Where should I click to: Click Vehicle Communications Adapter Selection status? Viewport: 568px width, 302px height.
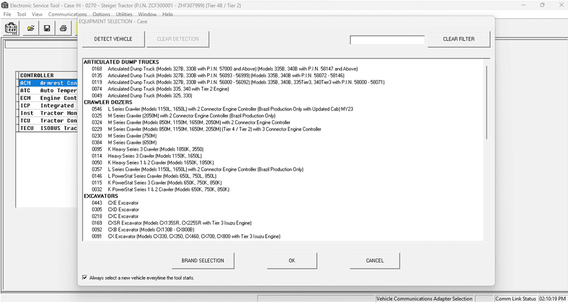coord(424,299)
